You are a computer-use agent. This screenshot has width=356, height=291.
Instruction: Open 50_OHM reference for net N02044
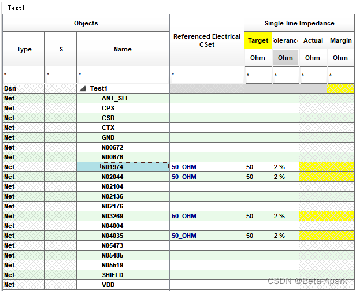tap(184, 177)
